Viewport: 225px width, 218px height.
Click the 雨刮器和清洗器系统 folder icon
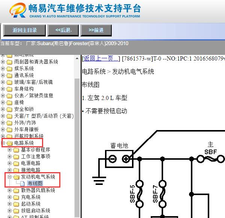[9, 62]
